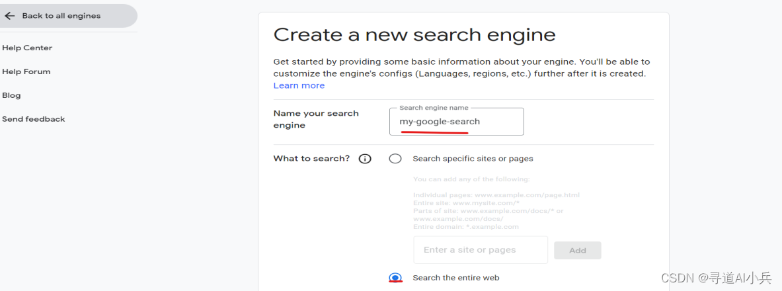Select the Search the entire web radio

pyautogui.click(x=395, y=278)
